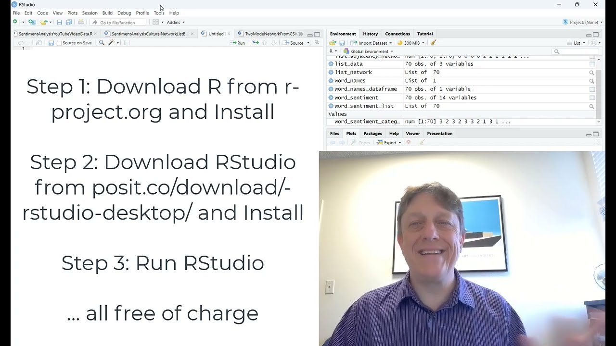Click the Create a project icon
This screenshot has width=616, height=346.
(32, 22)
